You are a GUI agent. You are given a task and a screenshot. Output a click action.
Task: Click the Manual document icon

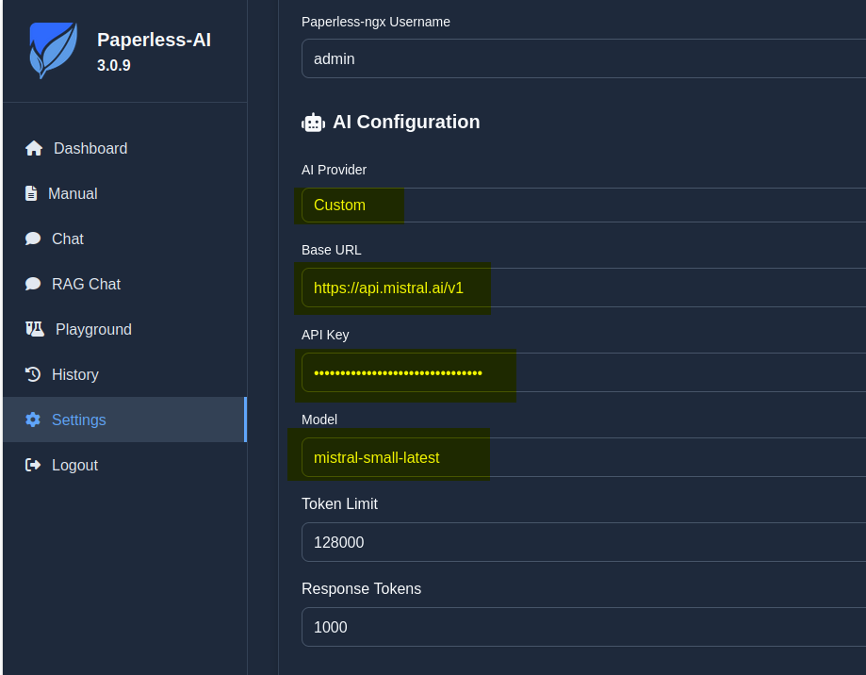point(31,193)
